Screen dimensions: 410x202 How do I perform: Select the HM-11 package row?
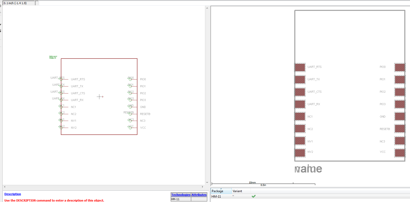click(x=310, y=196)
